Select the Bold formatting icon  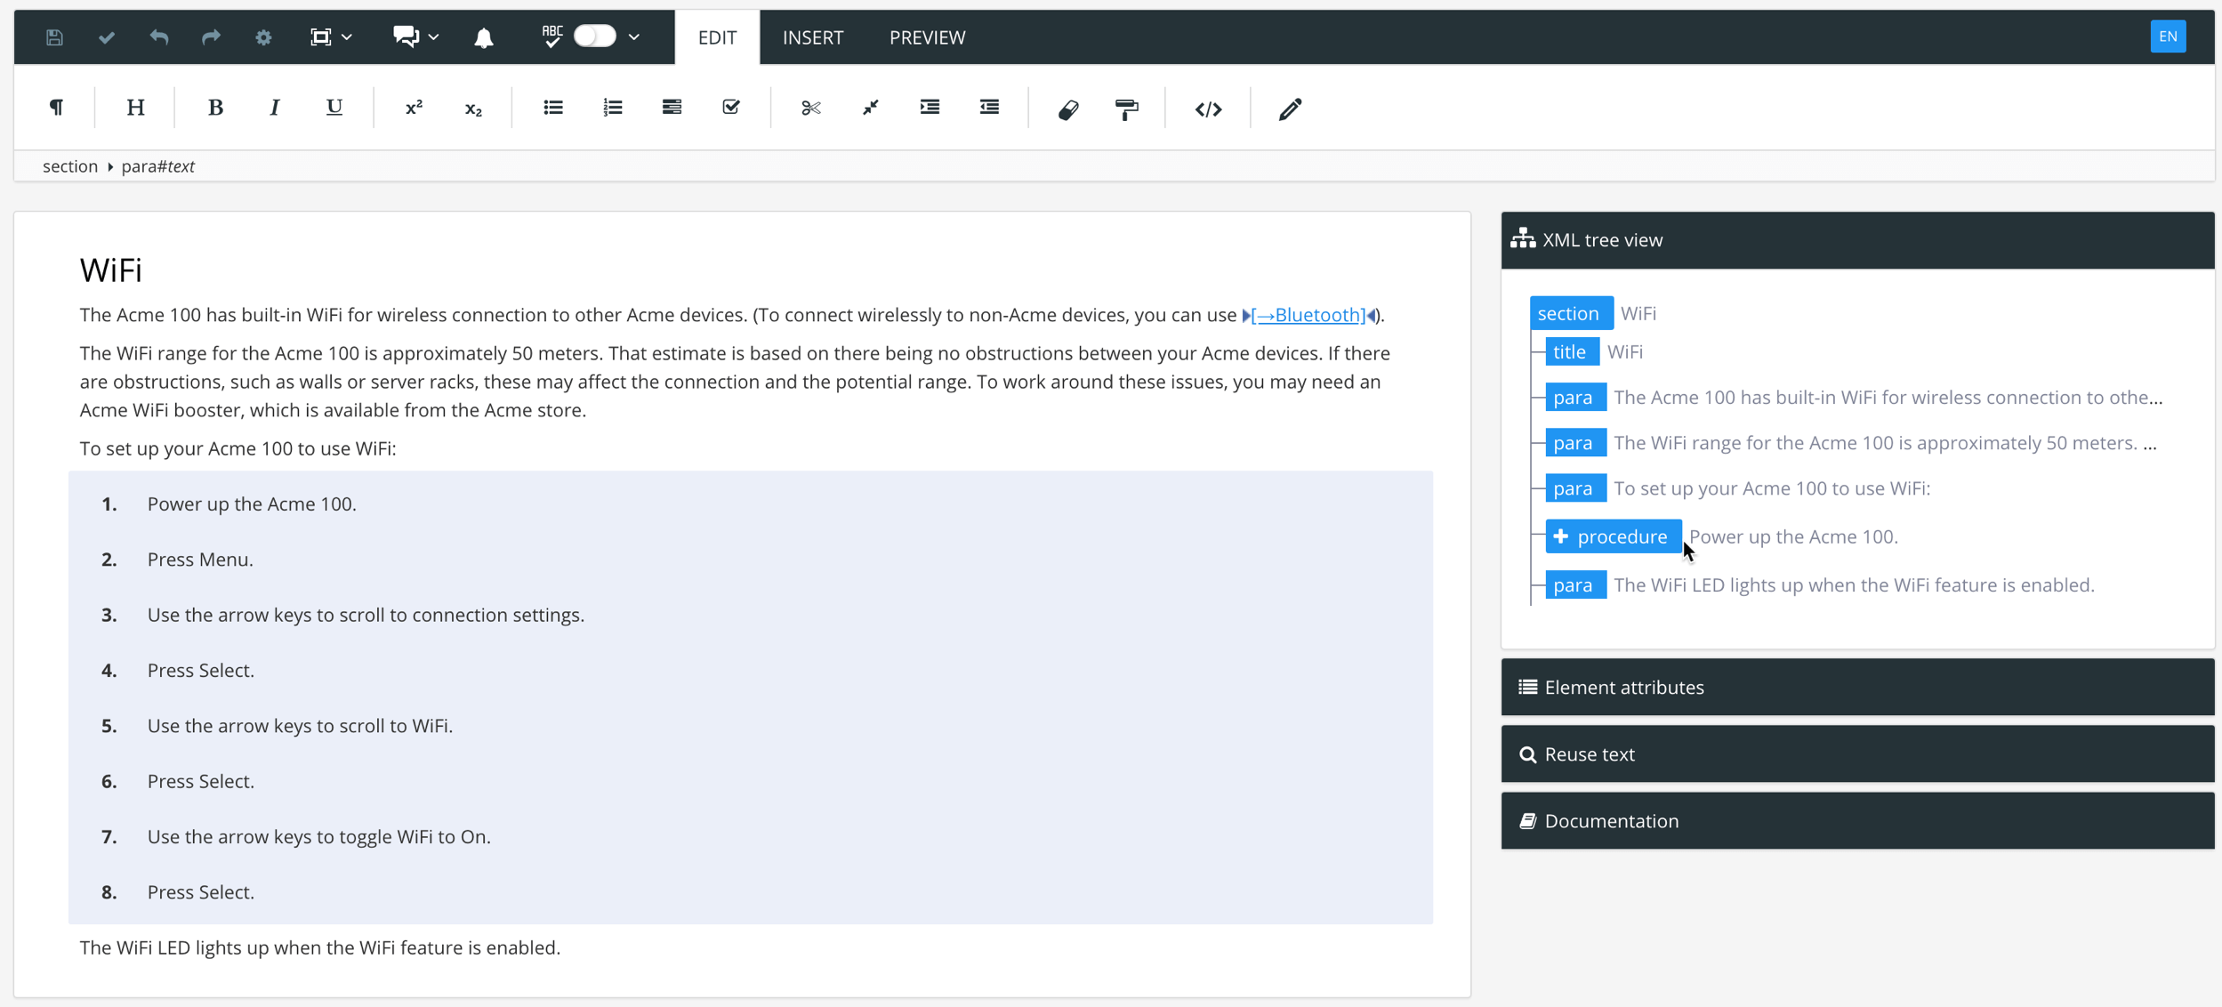coord(215,107)
